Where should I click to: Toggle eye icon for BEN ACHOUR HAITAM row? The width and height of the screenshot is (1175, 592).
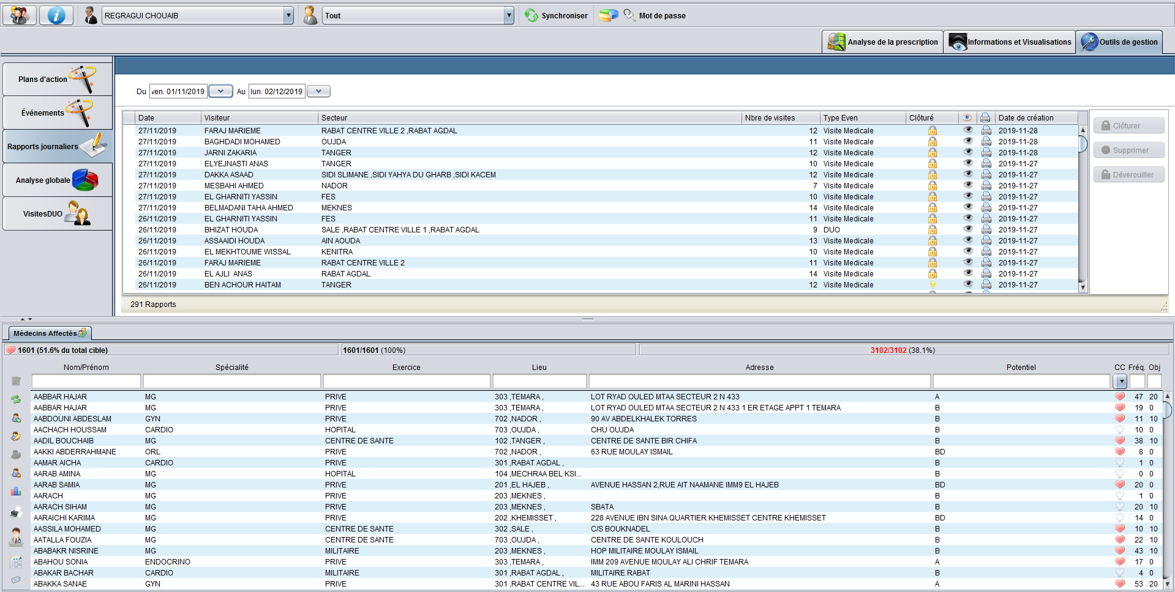coord(967,284)
